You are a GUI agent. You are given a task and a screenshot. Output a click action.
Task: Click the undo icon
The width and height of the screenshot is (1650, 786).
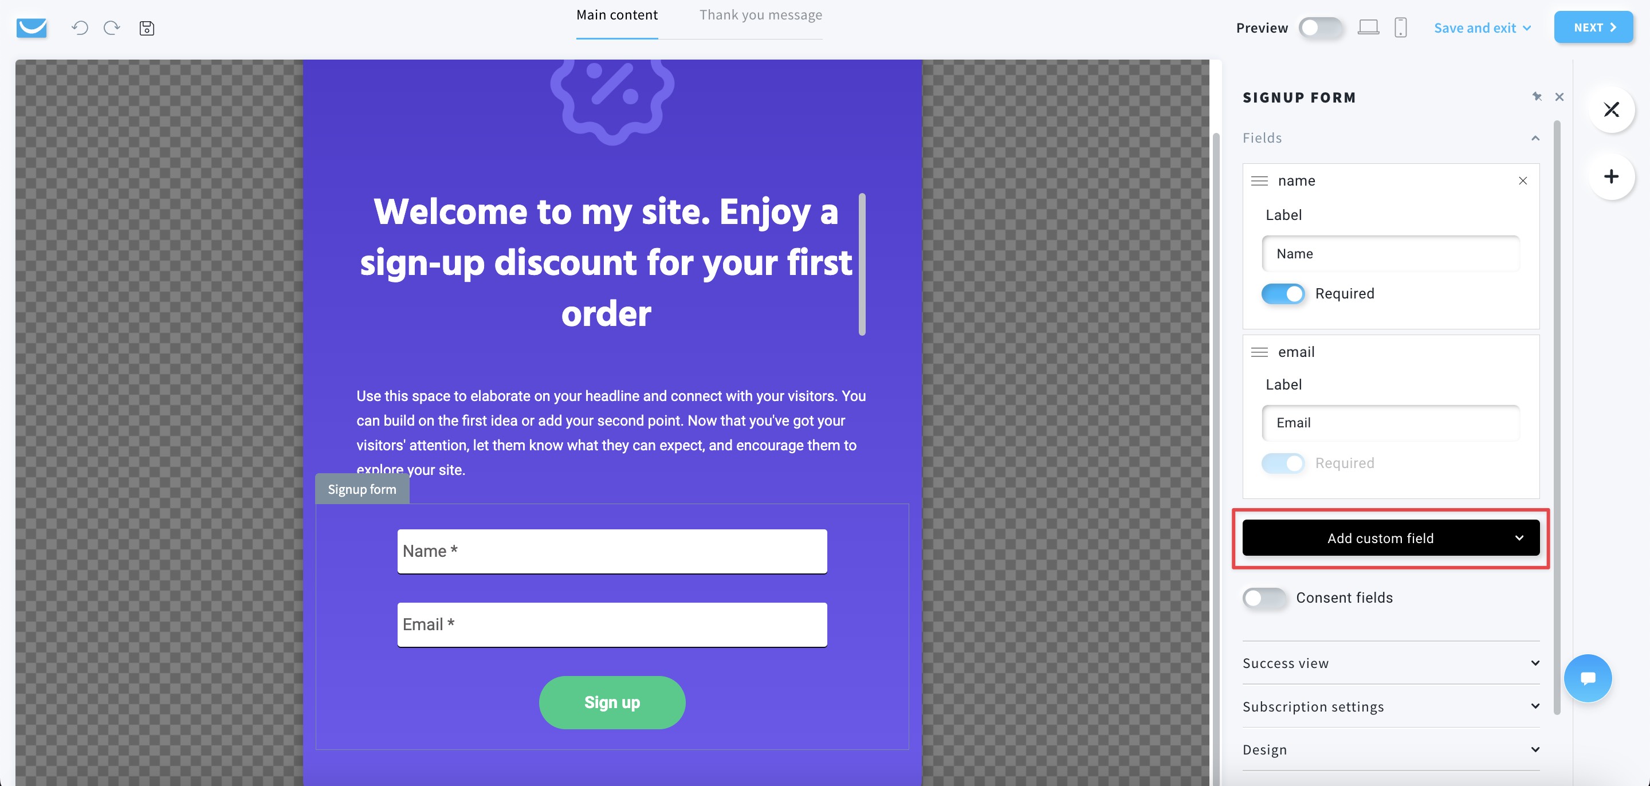(x=80, y=27)
